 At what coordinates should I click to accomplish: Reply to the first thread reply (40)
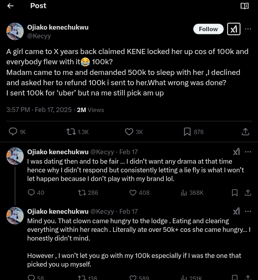[x=32, y=193]
